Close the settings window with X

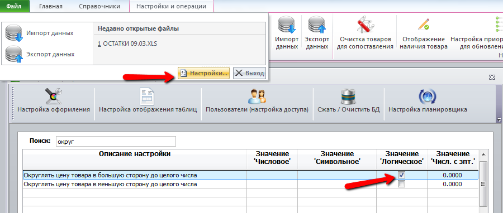point(492,78)
